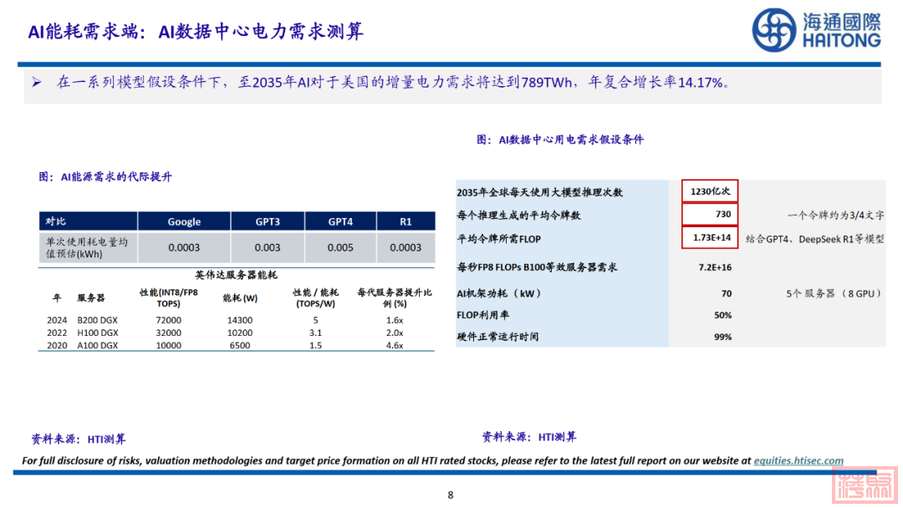Select the GPT4 column header

pyautogui.click(x=340, y=221)
